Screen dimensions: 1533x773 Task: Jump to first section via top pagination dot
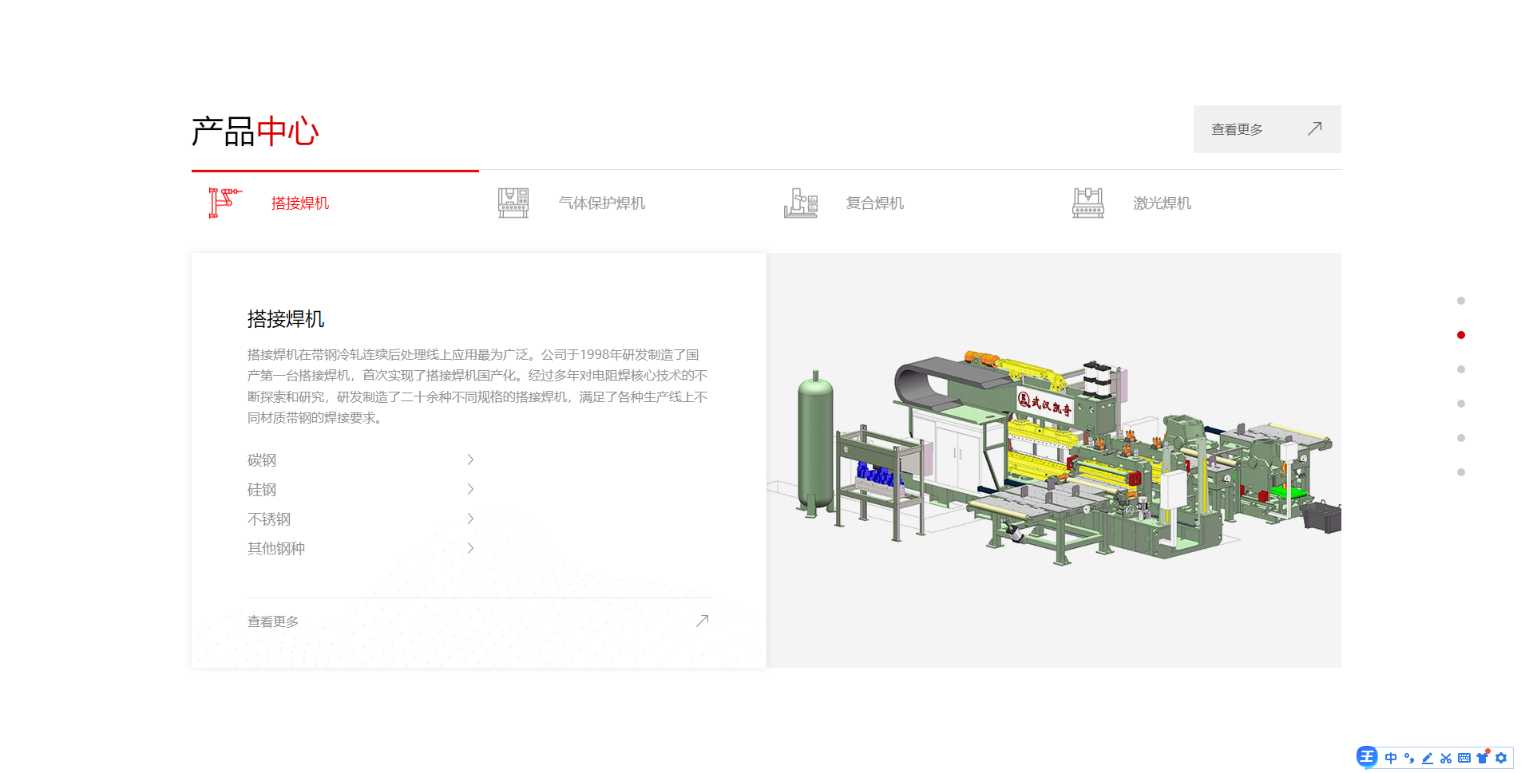tap(1461, 301)
